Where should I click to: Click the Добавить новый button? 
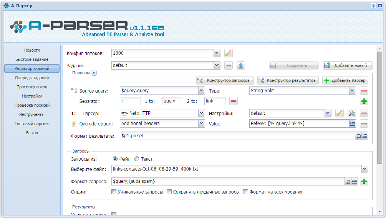347,65
